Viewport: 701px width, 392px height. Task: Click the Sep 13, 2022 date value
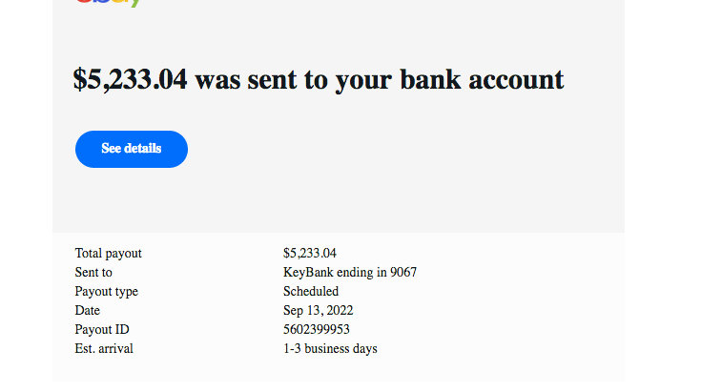(318, 311)
